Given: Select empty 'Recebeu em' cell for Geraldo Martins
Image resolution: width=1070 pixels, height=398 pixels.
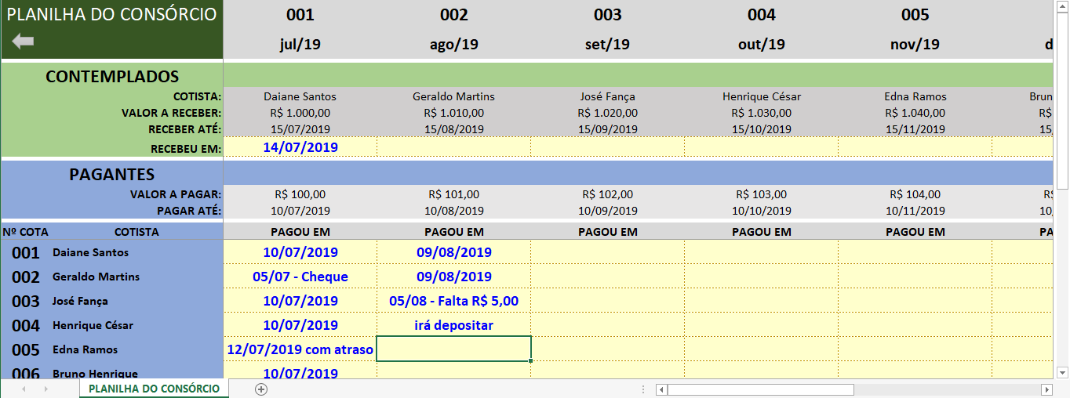Looking at the screenshot, I should [453, 147].
